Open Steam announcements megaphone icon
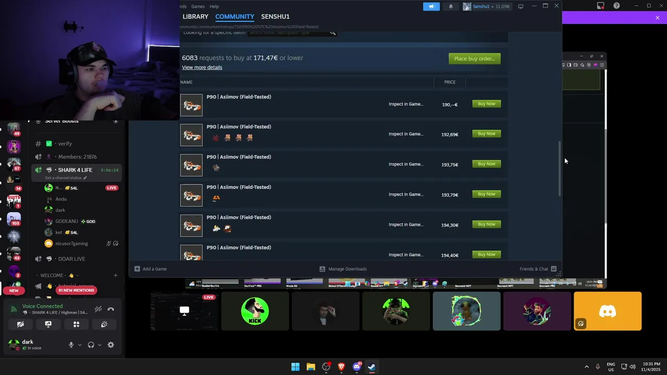 click(431, 6)
